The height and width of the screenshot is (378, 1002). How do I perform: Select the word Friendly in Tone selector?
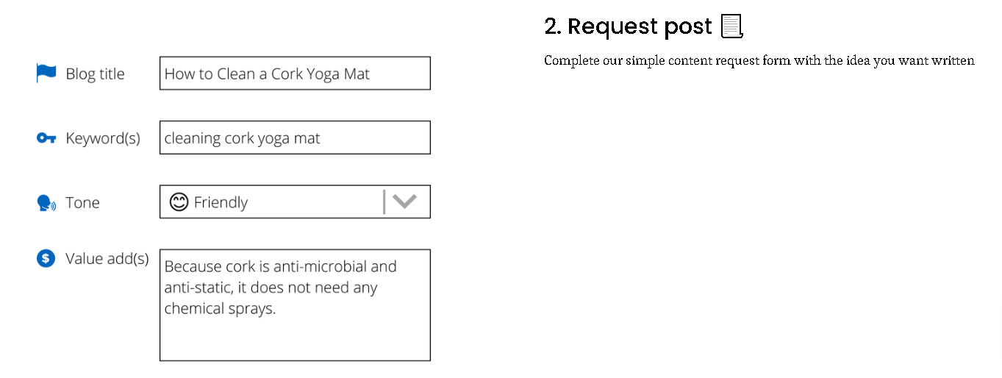point(221,202)
